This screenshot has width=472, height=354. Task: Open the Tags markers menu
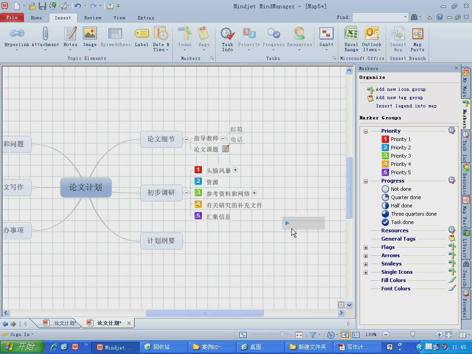[204, 37]
